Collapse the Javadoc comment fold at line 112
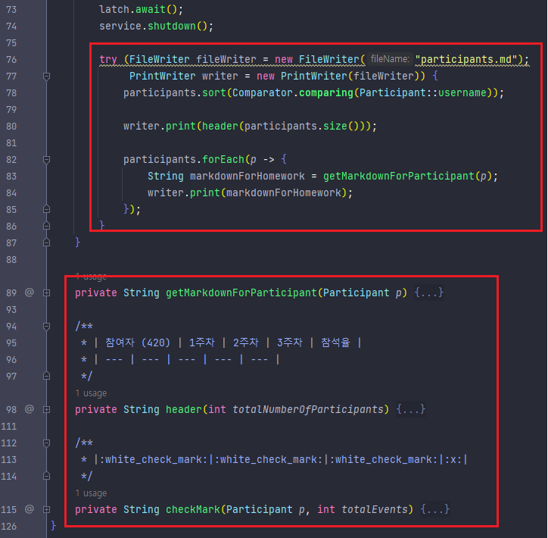The width and height of the screenshot is (548, 538). (46, 443)
